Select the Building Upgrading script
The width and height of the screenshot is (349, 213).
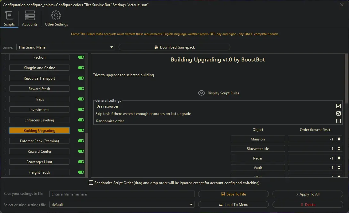tap(39, 130)
